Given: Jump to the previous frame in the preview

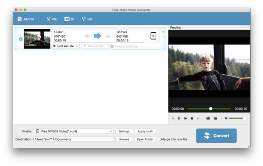Looking at the screenshot, I should [173, 118].
